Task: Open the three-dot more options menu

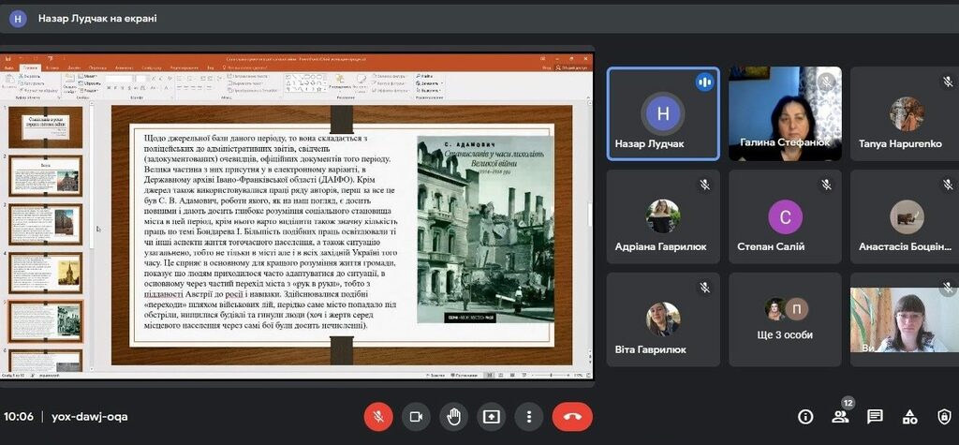Action: pyautogui.click(x=529, y=417)
